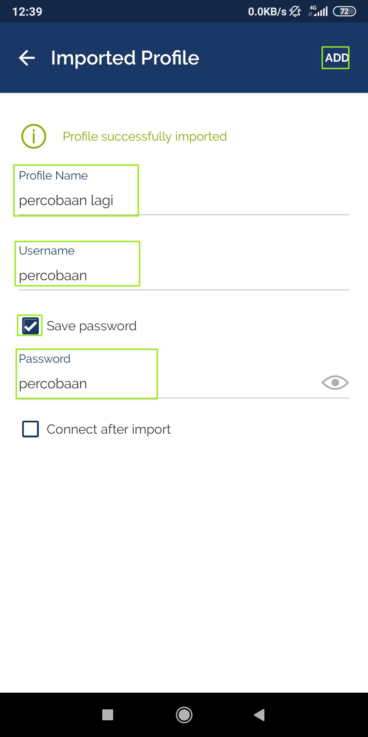Tap the "Imported Profile" page title

[125, 58]
